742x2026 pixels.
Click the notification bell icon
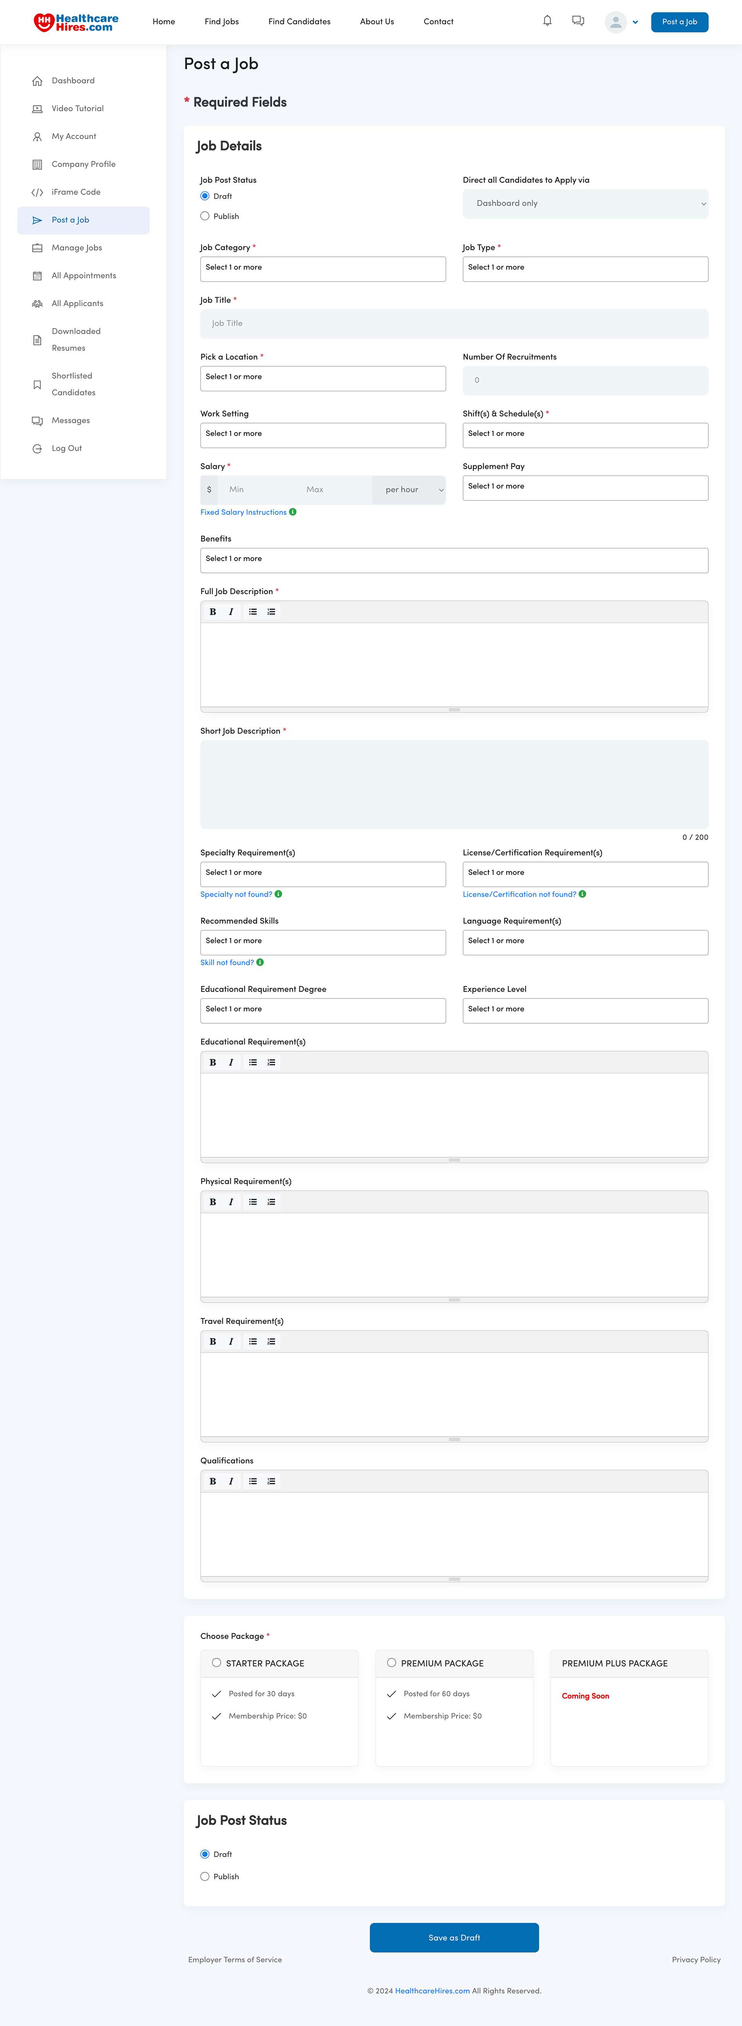547,21
